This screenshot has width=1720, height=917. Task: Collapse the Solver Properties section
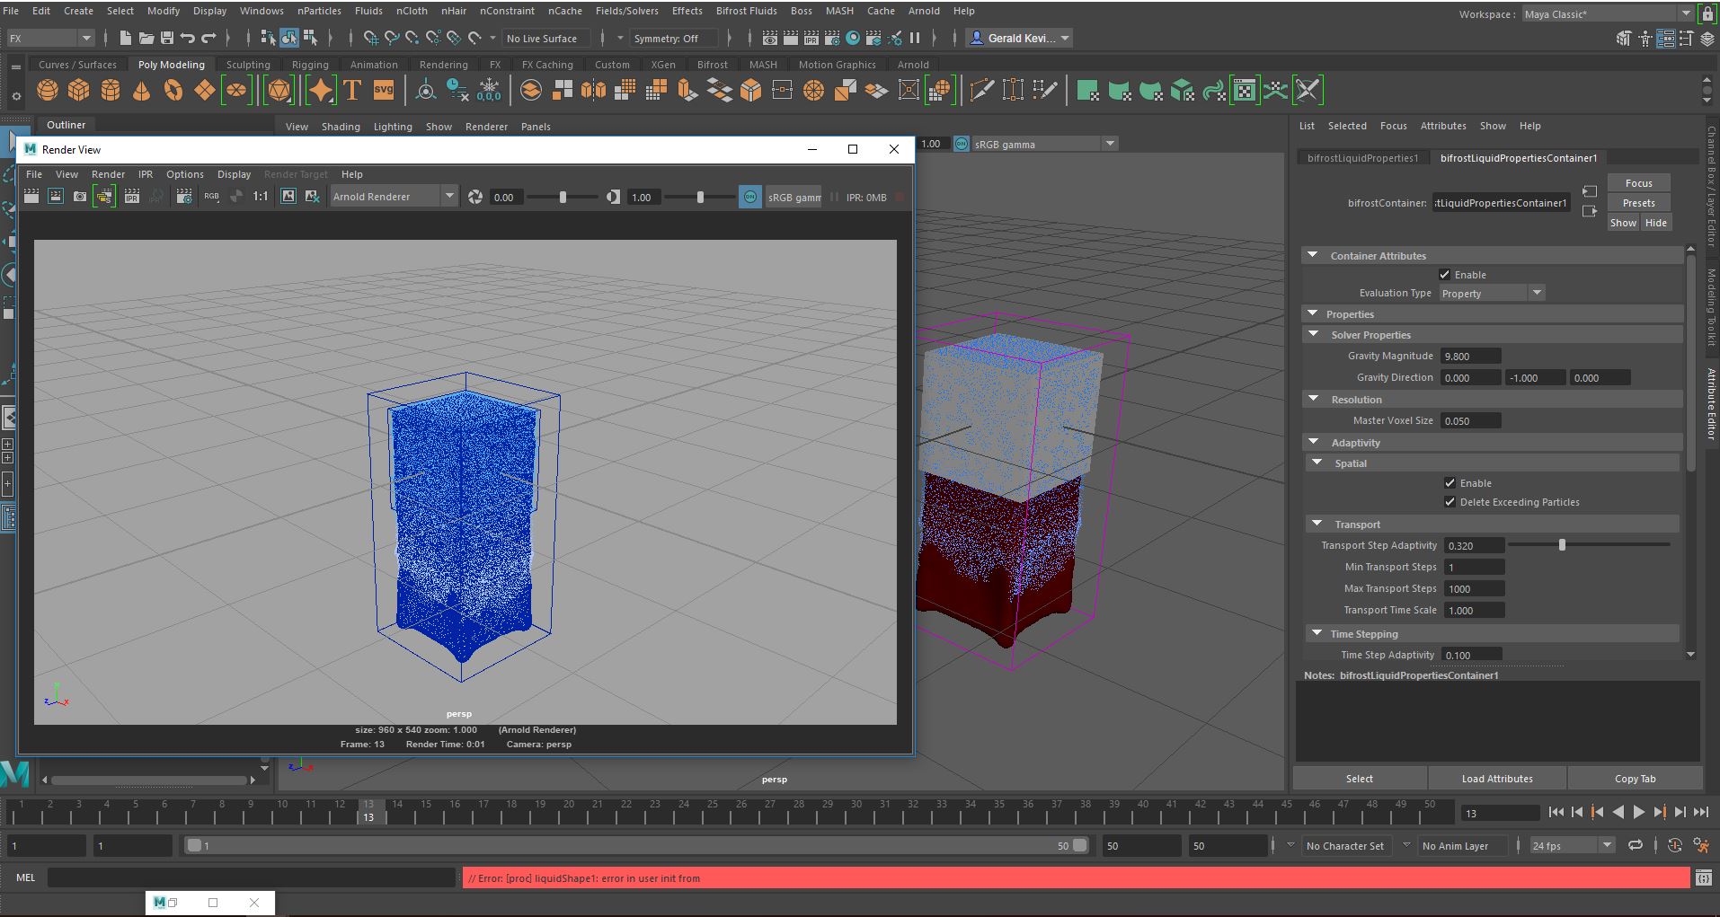point(1314,335)
